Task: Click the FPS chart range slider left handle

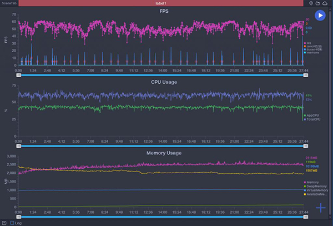Action: [x=18, y=76]
